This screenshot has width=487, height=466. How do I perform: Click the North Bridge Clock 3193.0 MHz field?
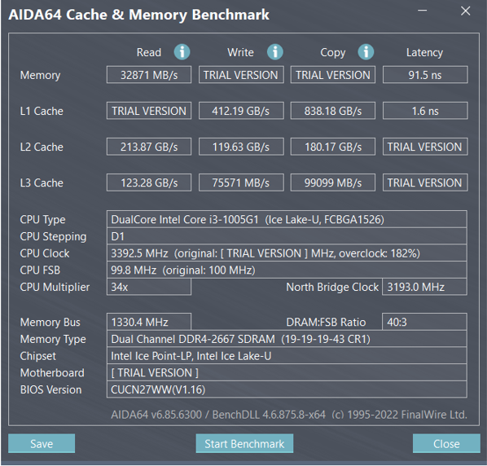[x=424, y=287]
